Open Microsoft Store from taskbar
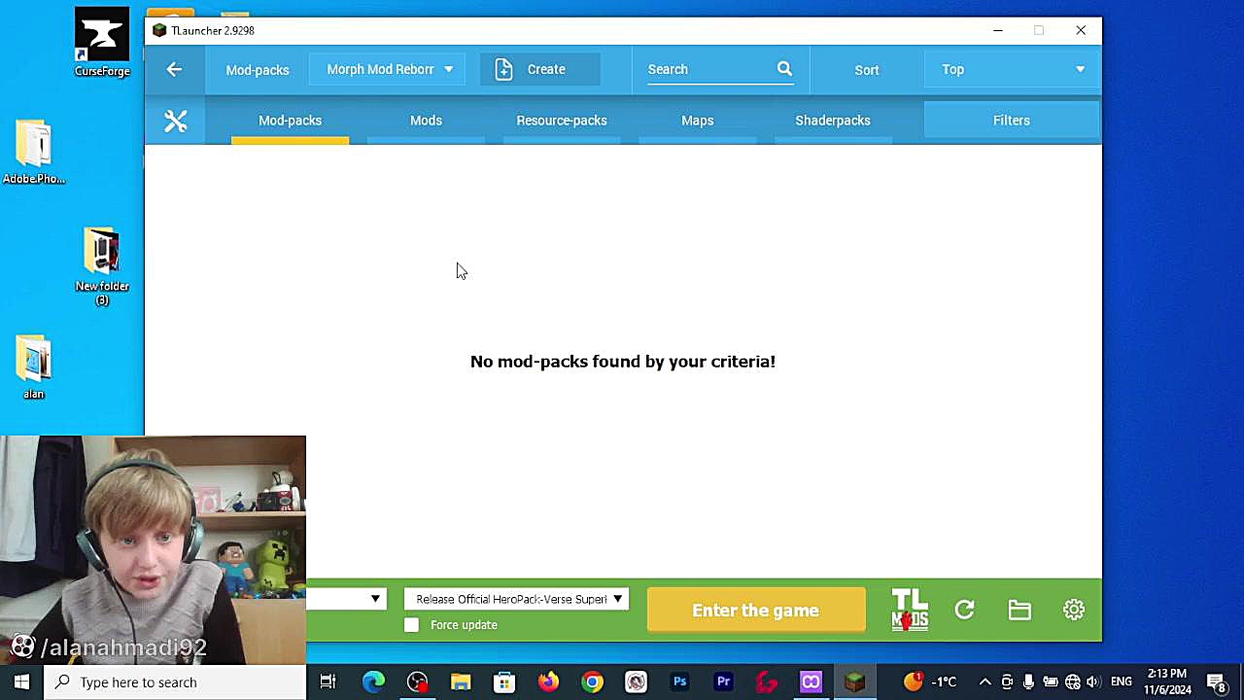The image size is (1244, 700). 504,682
